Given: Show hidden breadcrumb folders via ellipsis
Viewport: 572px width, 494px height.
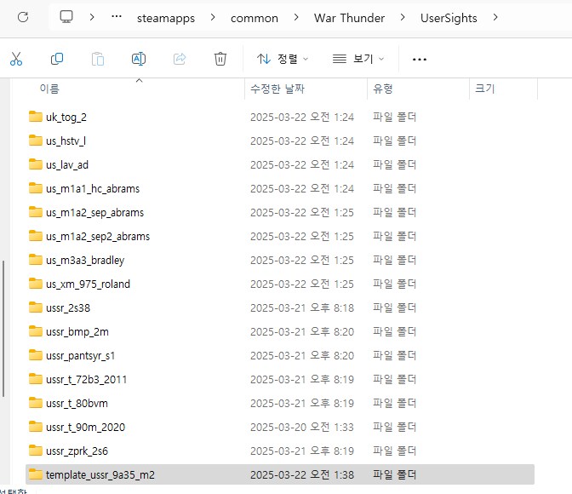Looking at the screenshot, I should pos(117,16).
